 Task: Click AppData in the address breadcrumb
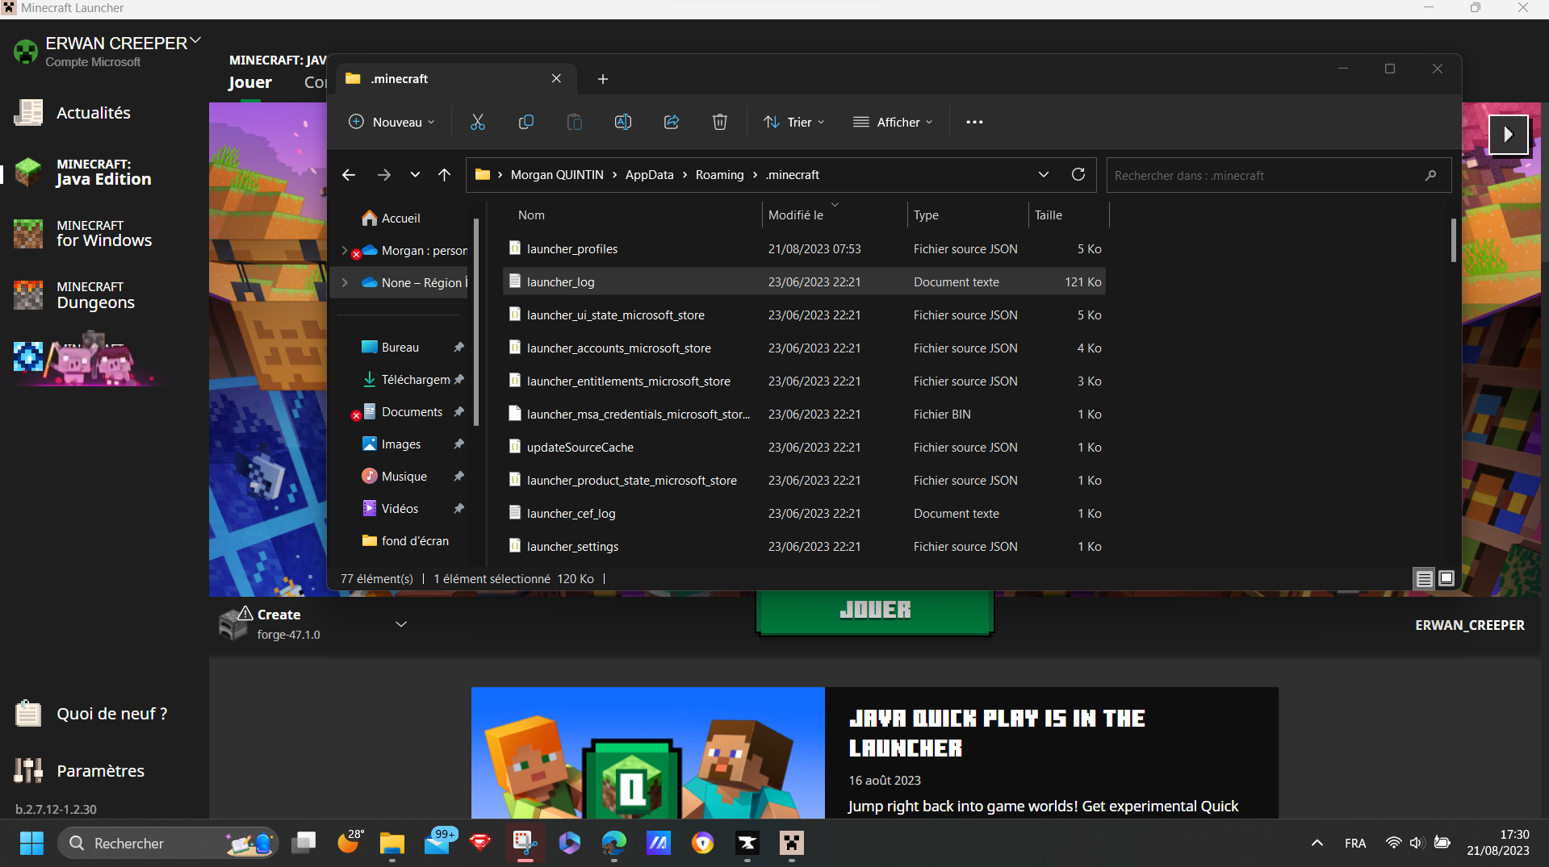tap(649, 174)
